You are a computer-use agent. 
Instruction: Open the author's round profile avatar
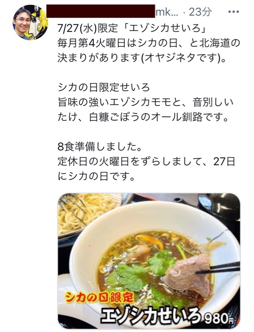tap(30, 22)
